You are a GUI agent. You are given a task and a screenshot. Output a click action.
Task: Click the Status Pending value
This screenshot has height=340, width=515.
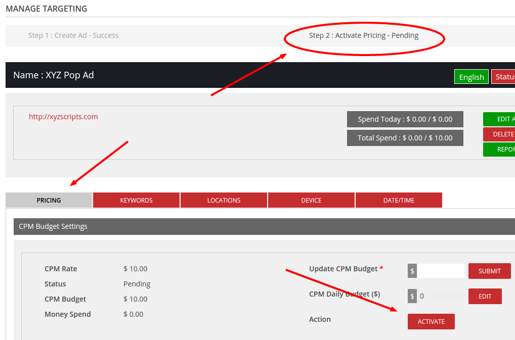pos(137,284)
